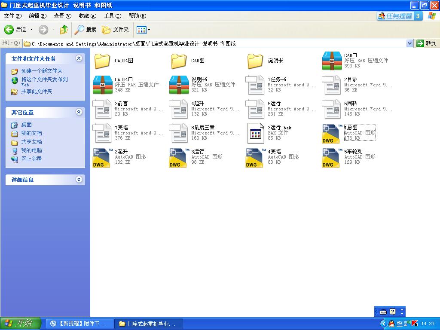Image resolution: width=440 pixels, height=330 pixels.
Task: Select the 5运行 Word document icon
Action: (255, 109)
